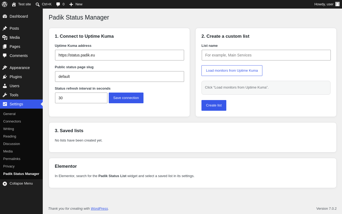Click the 'Uptime Kuma address' label
This screenshot has width=342, height=214.
[73, 46]
